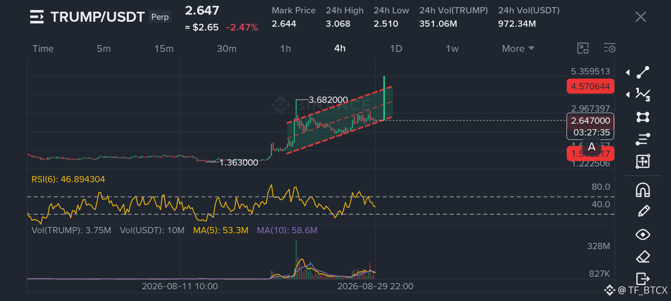Open the More timeframes dropdown

(x=518, y=48)
